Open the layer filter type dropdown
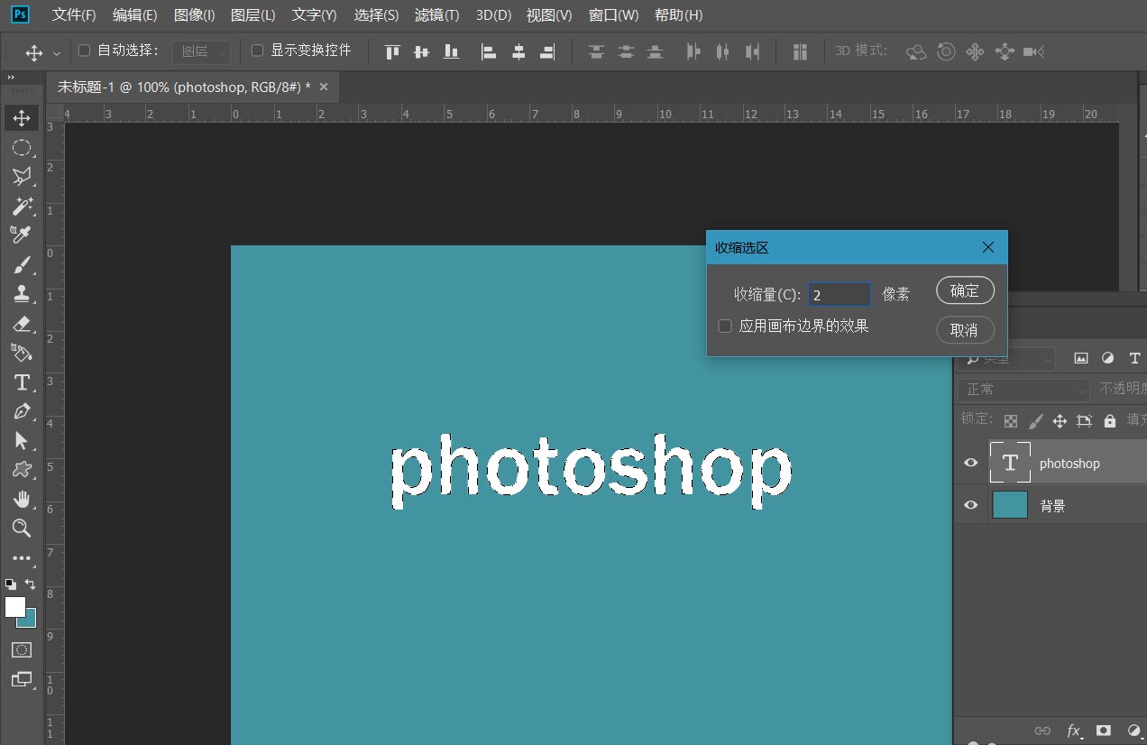The image size is (1147, 745). (x=1006, y=358)
